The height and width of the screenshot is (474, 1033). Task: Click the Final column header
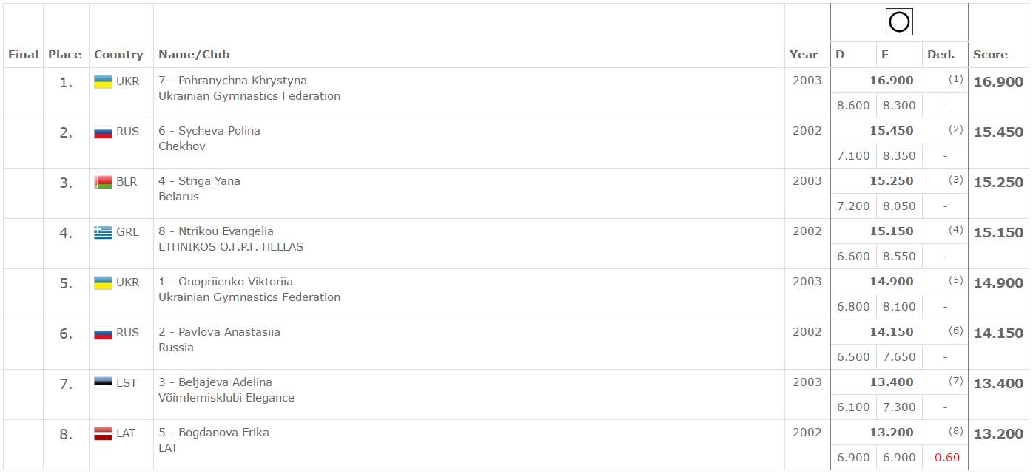coord(23,55)
